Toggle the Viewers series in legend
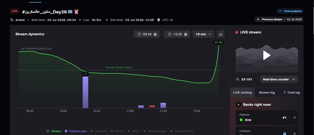Viewport: 314px width, 135px height. point(54,131)
